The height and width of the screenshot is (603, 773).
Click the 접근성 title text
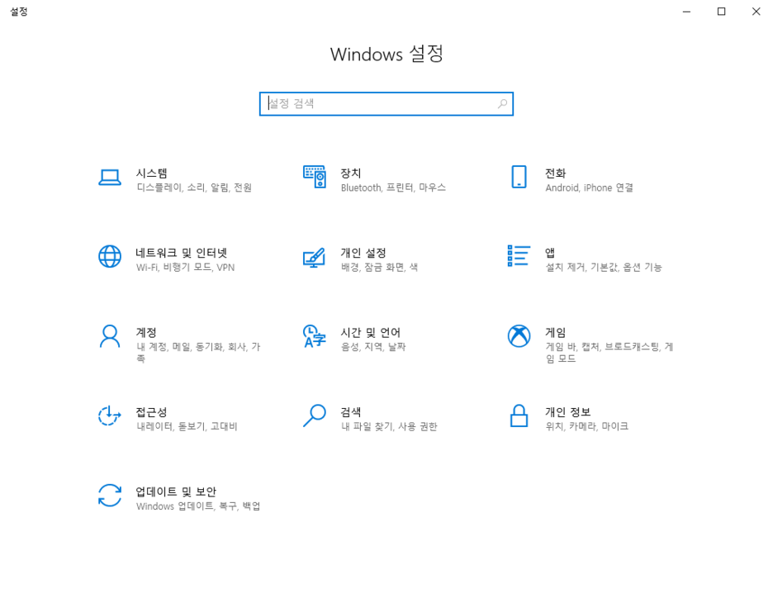pos(152,412)
